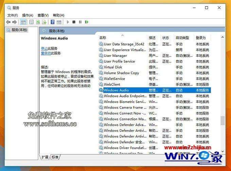Open the 操作(A) menu
Image resolution: width=231 pixels, height=171 pixels.
tap(28, 15)
